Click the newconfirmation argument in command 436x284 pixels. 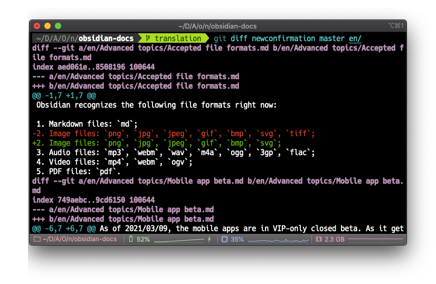[283, 38]
